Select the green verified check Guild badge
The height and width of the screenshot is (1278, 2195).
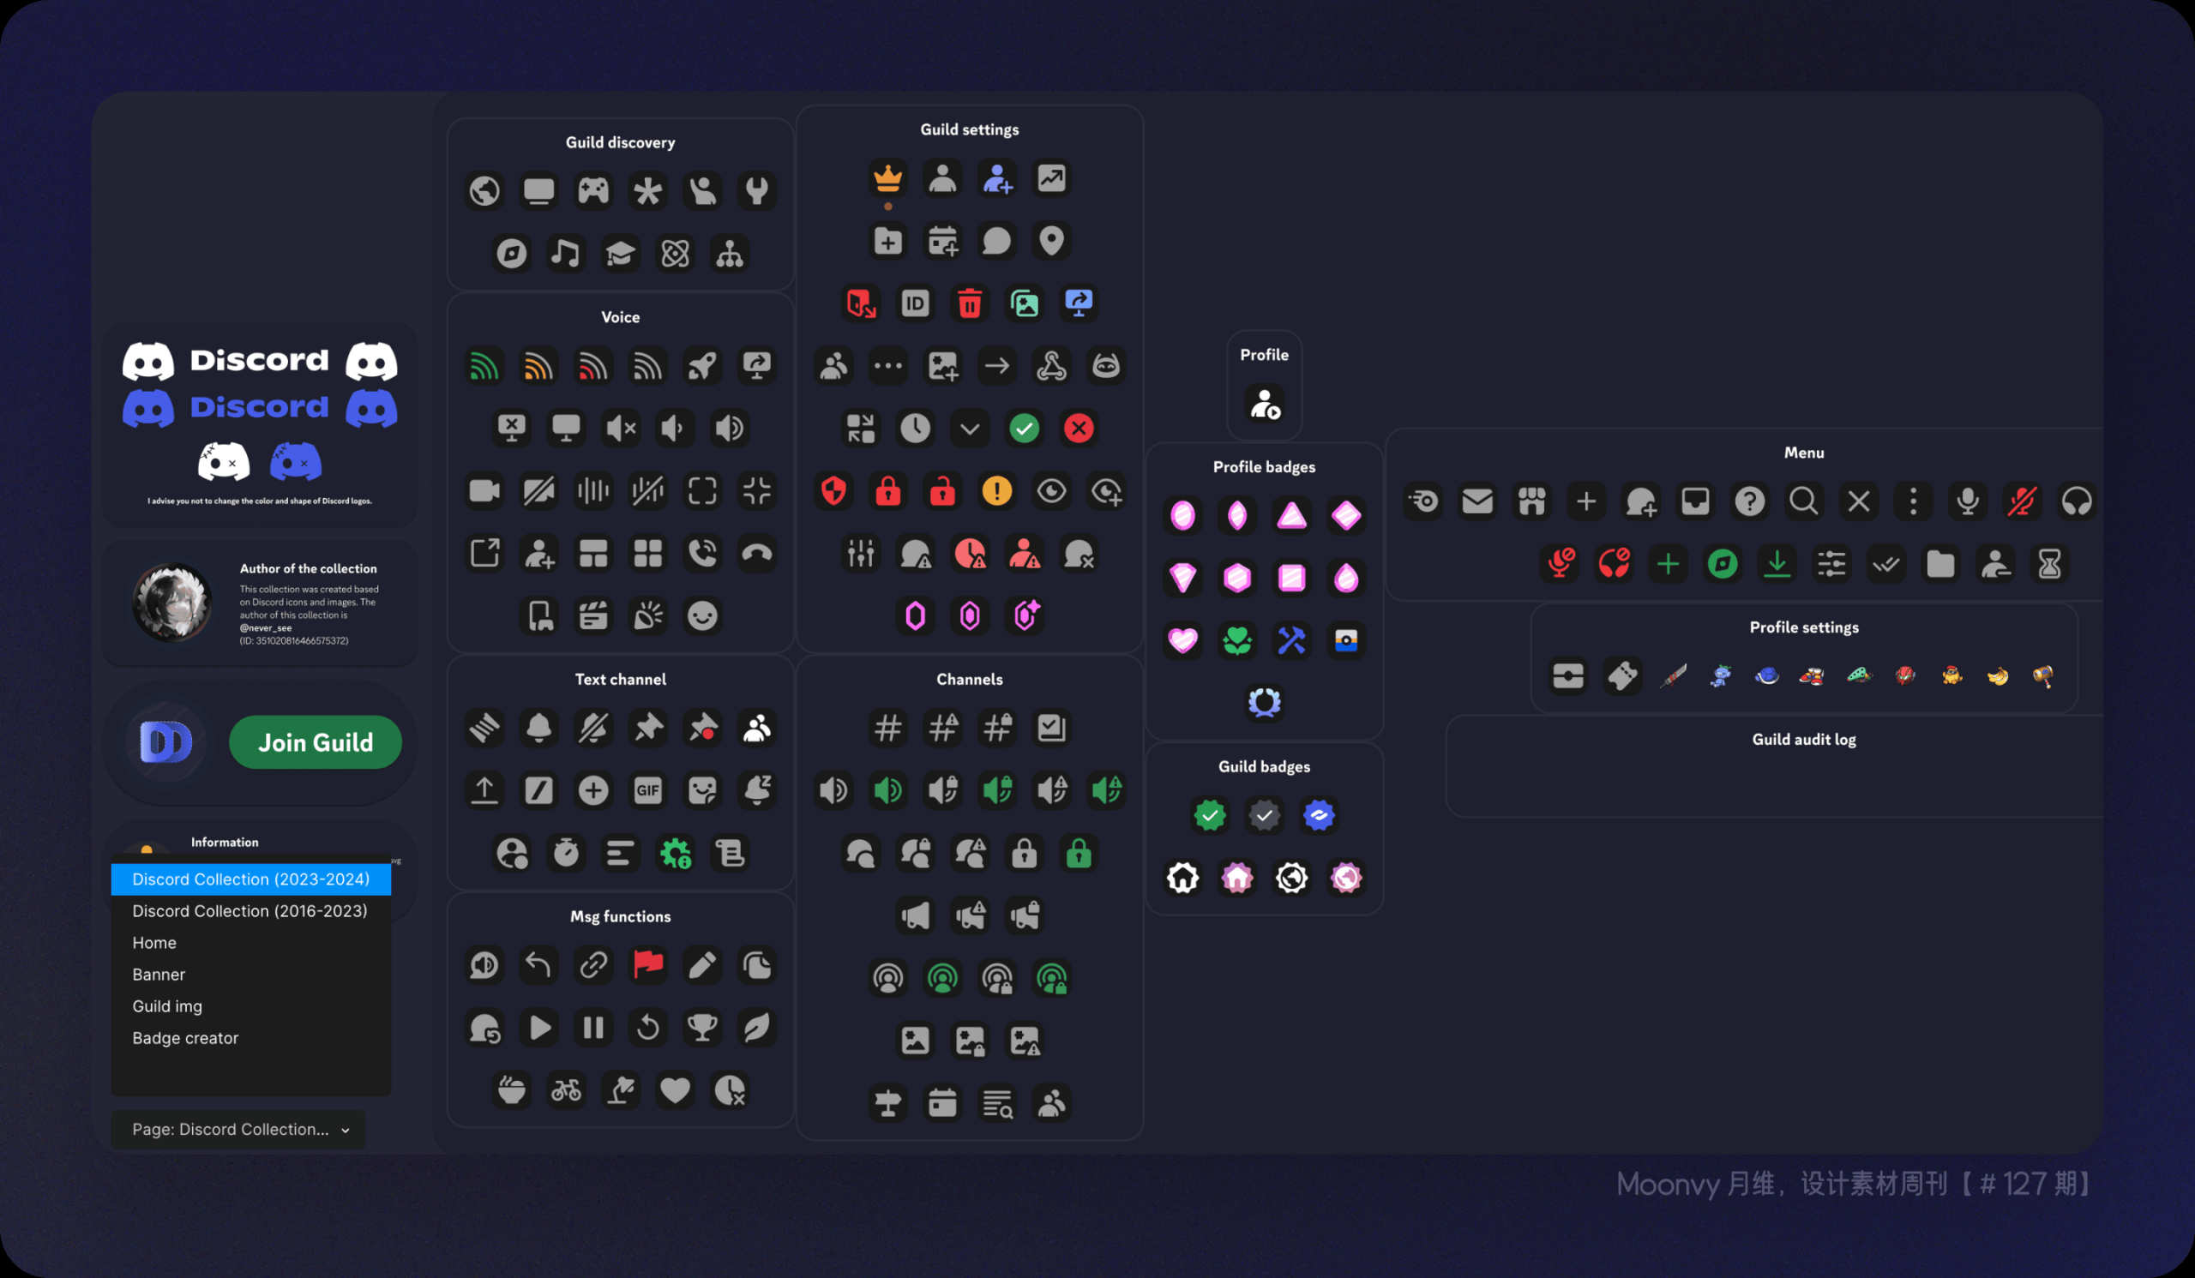[x=1210, y=815]
